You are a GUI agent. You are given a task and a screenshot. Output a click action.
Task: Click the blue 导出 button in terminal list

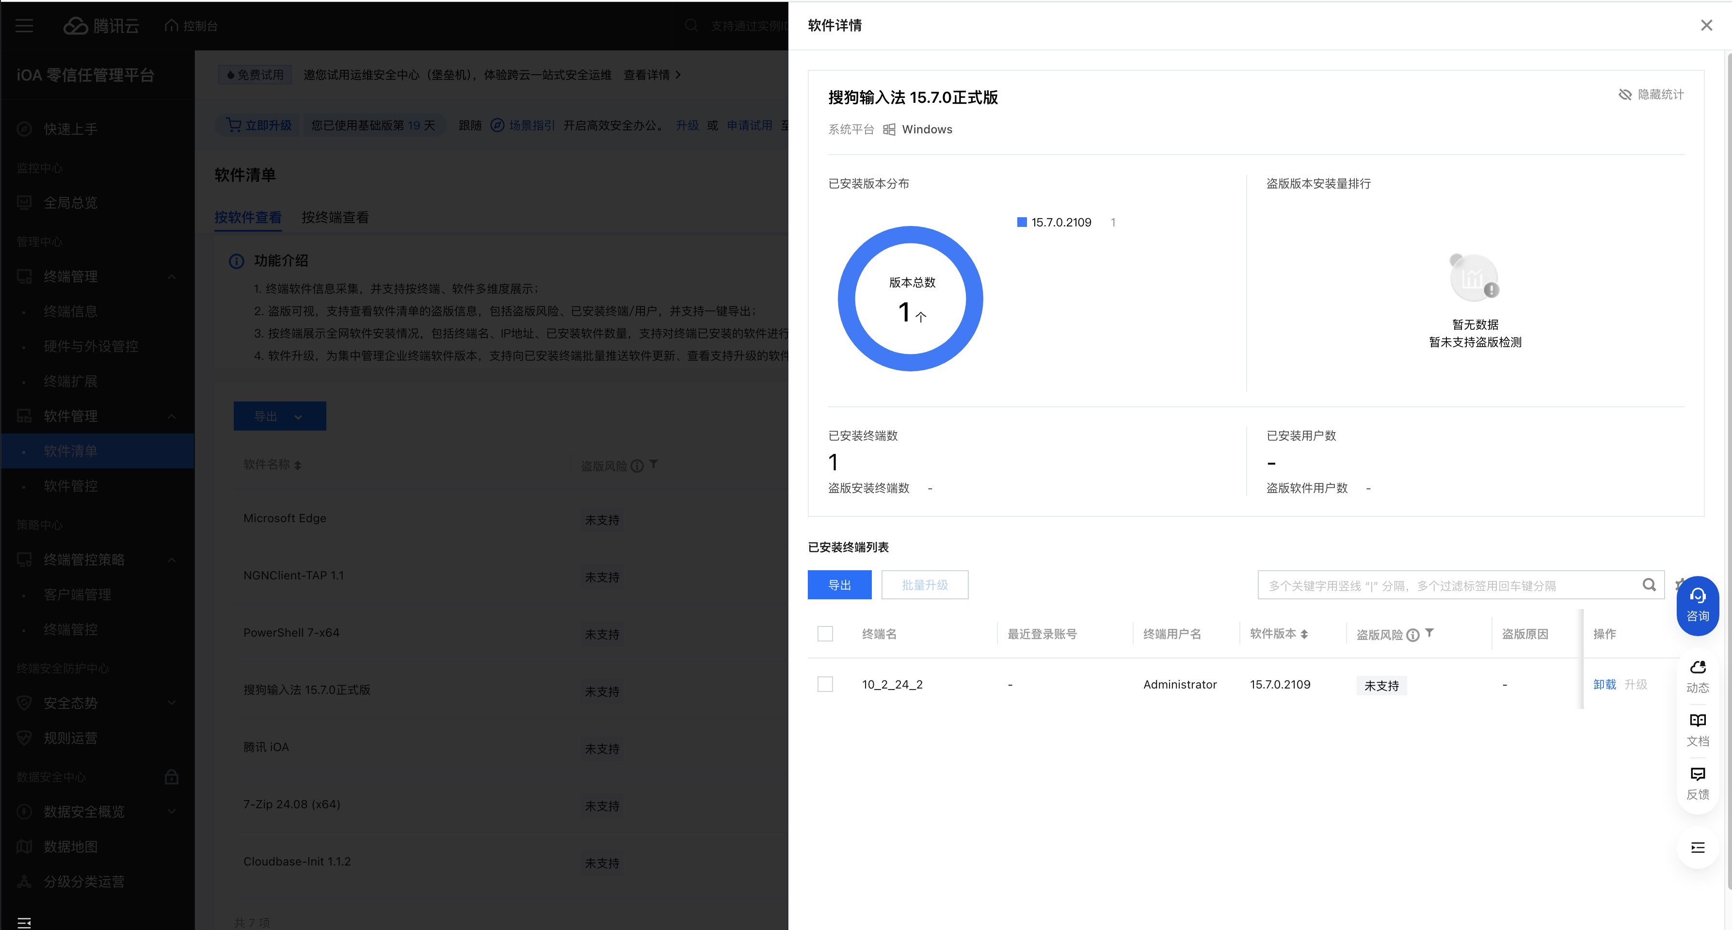tap(838, 584)
